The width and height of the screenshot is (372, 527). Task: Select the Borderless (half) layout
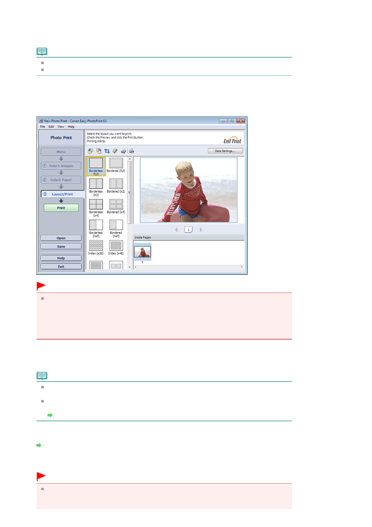[x=96, y=228]
